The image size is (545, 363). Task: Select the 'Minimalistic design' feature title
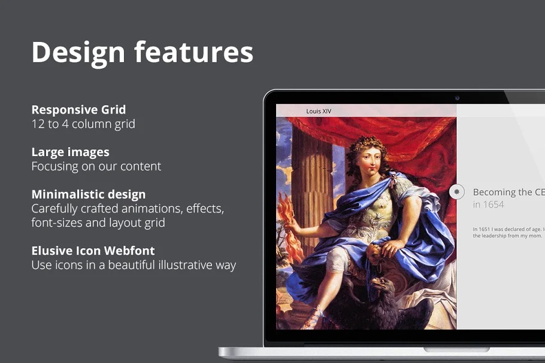pyautogui.click(x=89, y=194)
